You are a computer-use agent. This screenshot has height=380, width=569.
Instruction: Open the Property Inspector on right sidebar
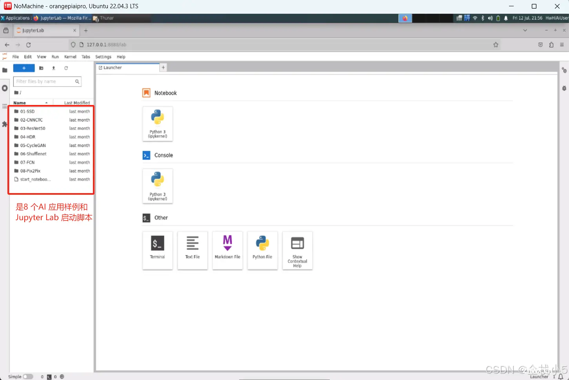(x=564, y=70)
